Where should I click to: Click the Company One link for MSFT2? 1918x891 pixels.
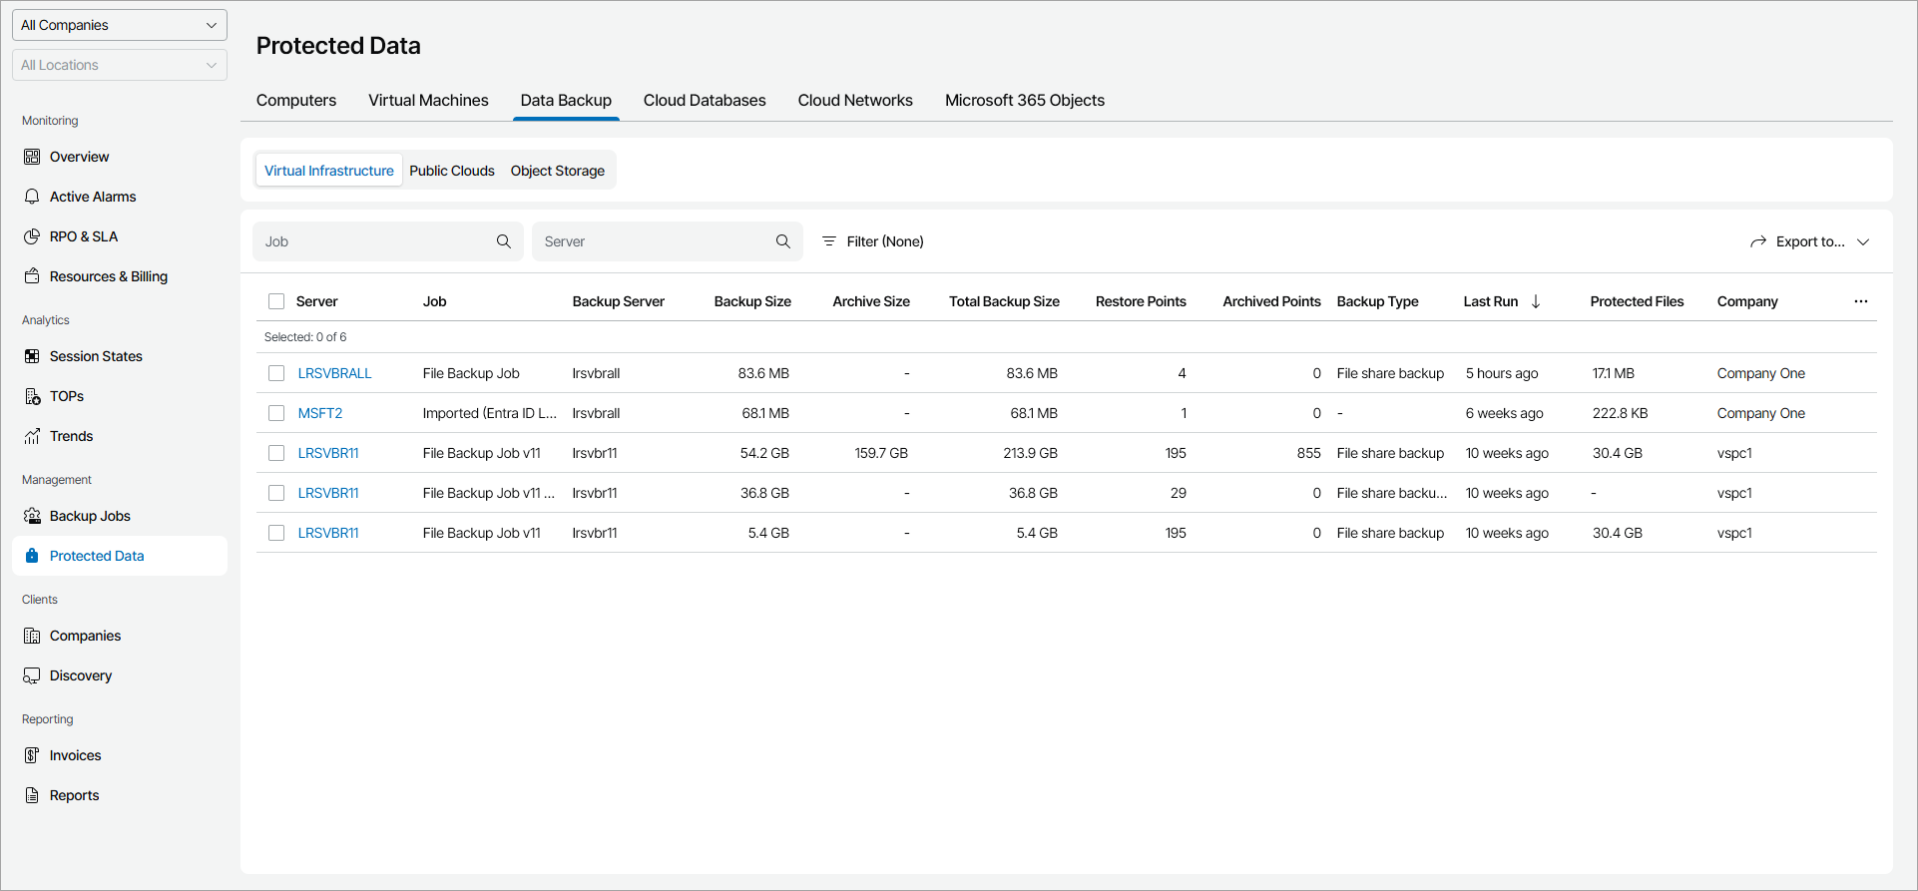click(1760, 413)
